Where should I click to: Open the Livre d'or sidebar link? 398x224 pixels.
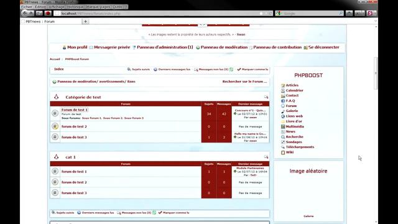coord(294,121)
